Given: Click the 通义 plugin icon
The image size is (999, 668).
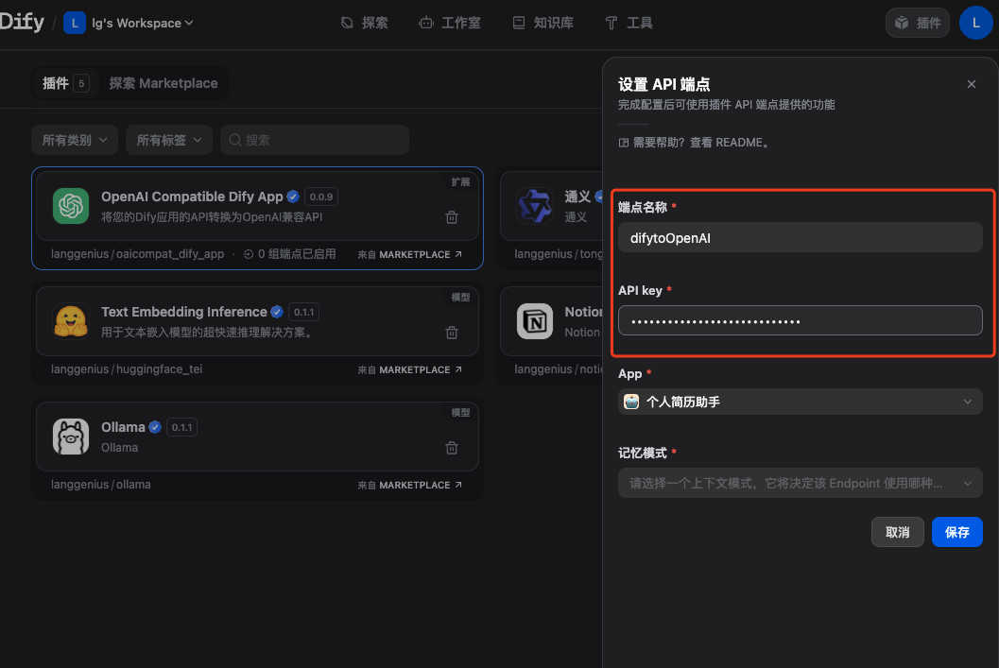Looking at the screenshot, I should tap(534, 206).
